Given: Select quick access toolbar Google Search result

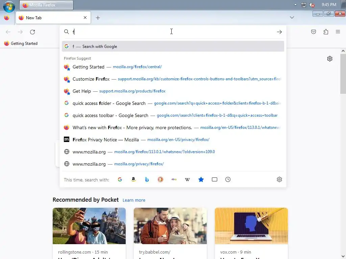Looking at the screenshot, I should pos(173,115).
